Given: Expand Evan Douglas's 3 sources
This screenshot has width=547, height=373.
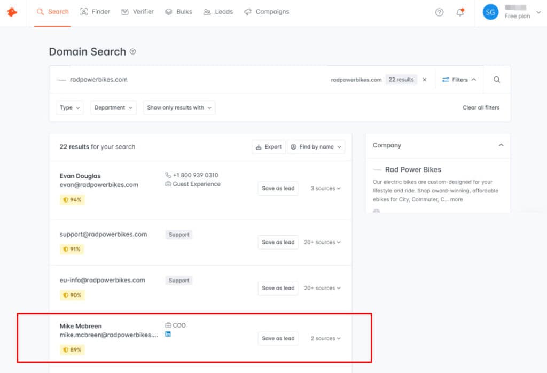Looking at the screenshot, I should [325, 189].
